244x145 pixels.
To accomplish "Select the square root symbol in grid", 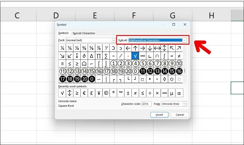I will point(135,56).
